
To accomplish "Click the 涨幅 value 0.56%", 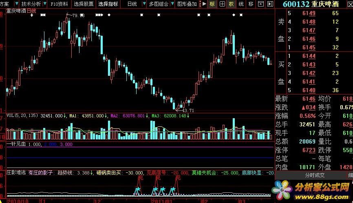I will (307, 116).
